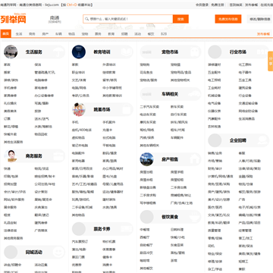This screenshot has width=273, height=273.
Task: Open the 职业培训 link
Action: (78, 72)
